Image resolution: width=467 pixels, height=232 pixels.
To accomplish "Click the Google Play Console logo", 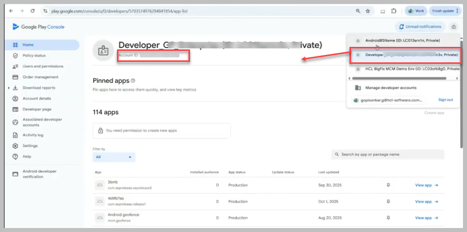I will 38,27.
